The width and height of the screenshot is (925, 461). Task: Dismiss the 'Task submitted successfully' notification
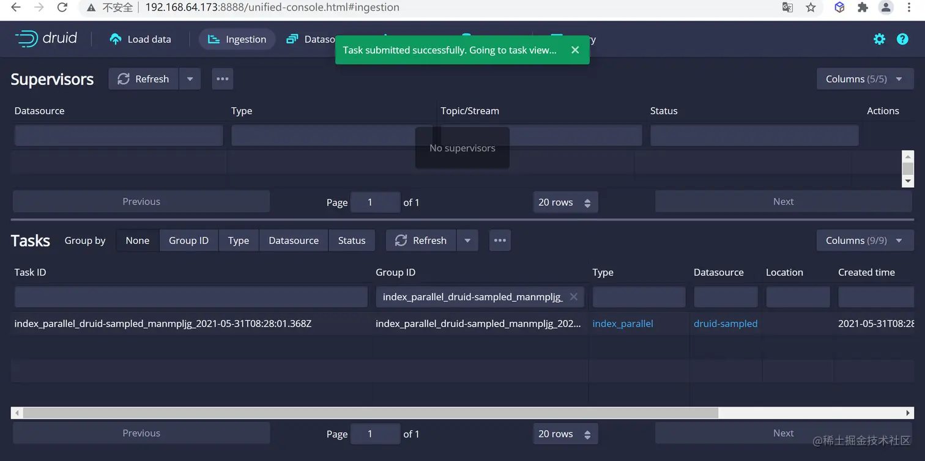click(575, 50)
